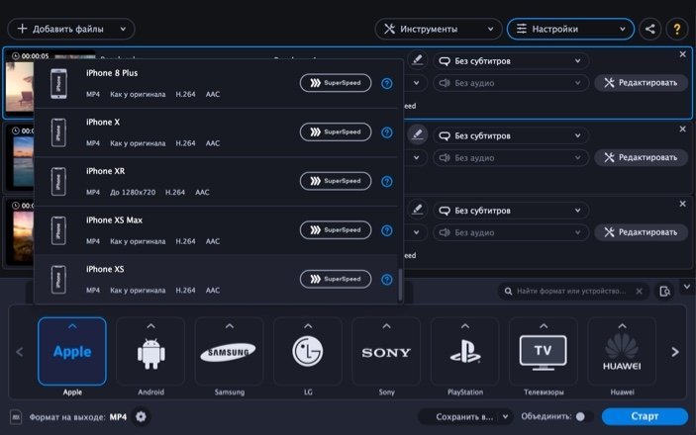Click the share icon in top toolbar
696x435 pixels.
[x=649, y=29]
